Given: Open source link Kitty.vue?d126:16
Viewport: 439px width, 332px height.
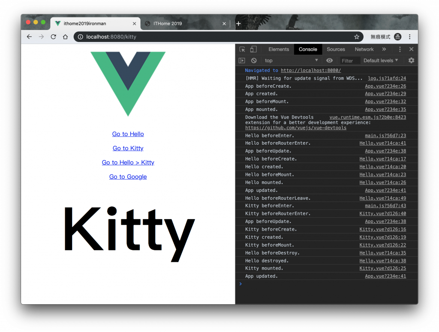Looking at the screenshot, I should pyautogui.click(x=383, y=229).
